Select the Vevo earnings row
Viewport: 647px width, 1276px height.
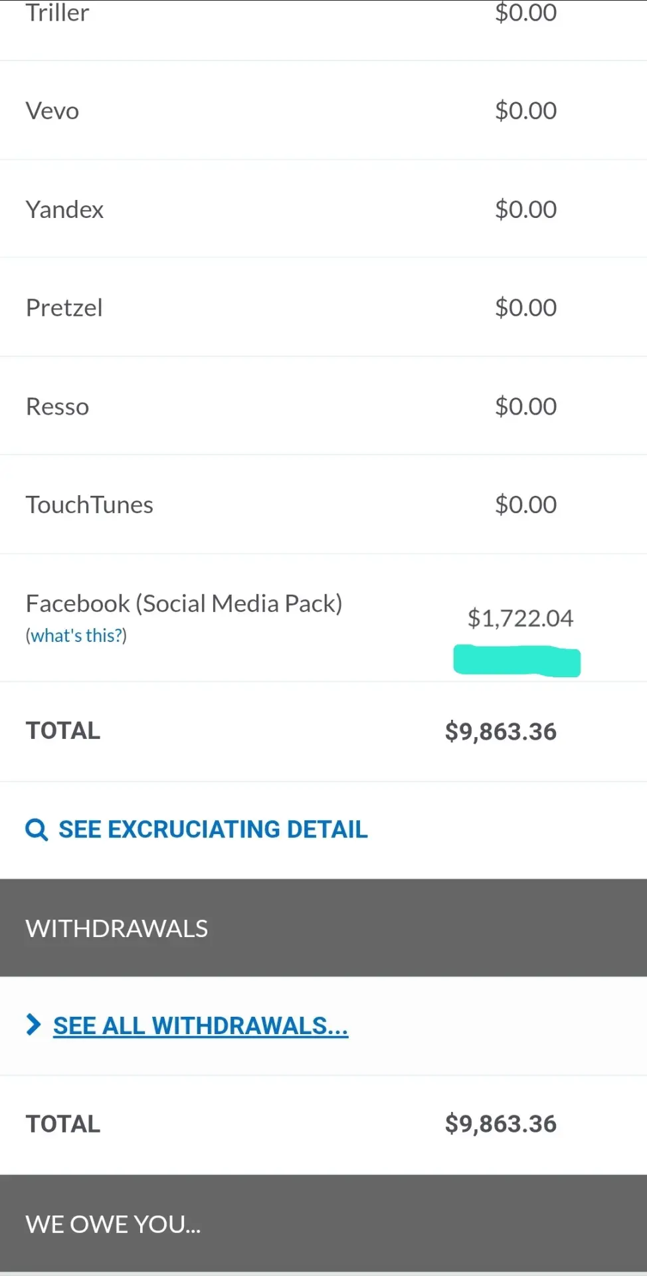pyautogui.click(x=323, y=110)
